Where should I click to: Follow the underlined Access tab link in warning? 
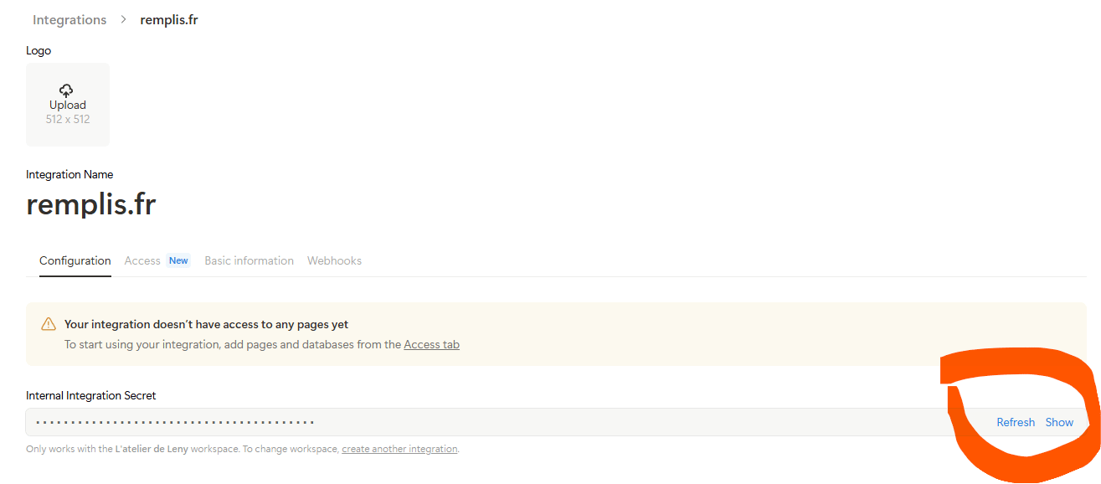[x=431, y=344]
